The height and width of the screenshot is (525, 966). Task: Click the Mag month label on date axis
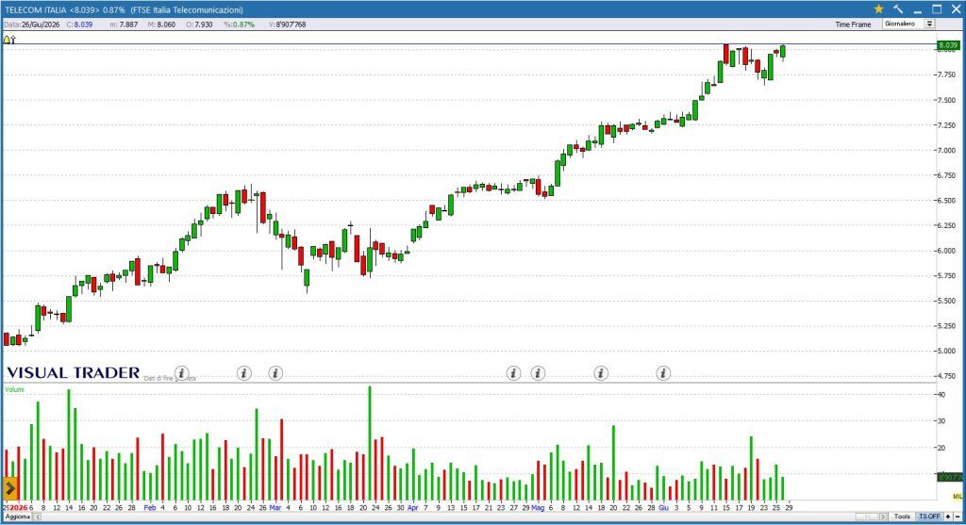(538, 508)
